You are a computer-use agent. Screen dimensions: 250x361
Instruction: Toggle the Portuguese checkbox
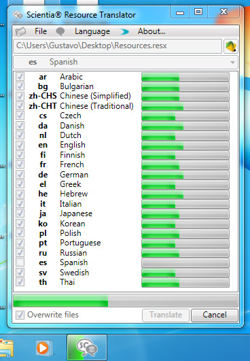pos(20,243)
